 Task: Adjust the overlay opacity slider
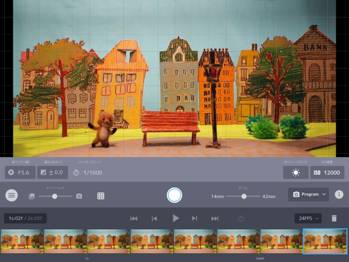[x=55, y=196]
